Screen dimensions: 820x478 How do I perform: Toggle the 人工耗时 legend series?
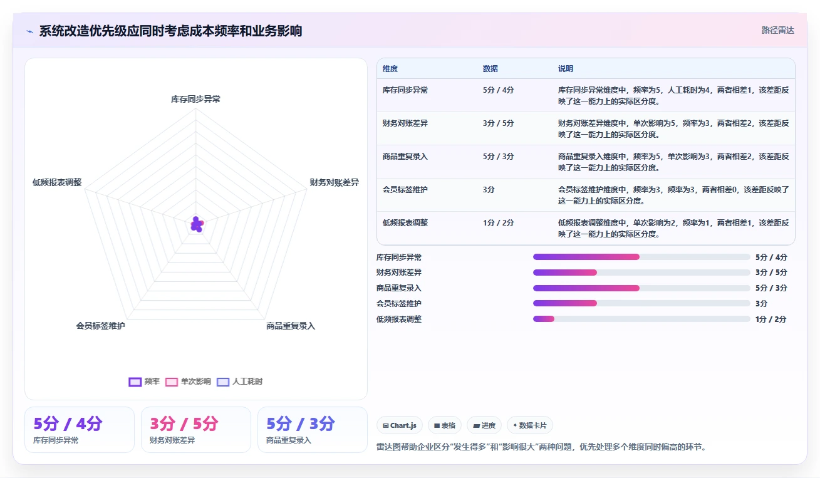coord(240,382)
